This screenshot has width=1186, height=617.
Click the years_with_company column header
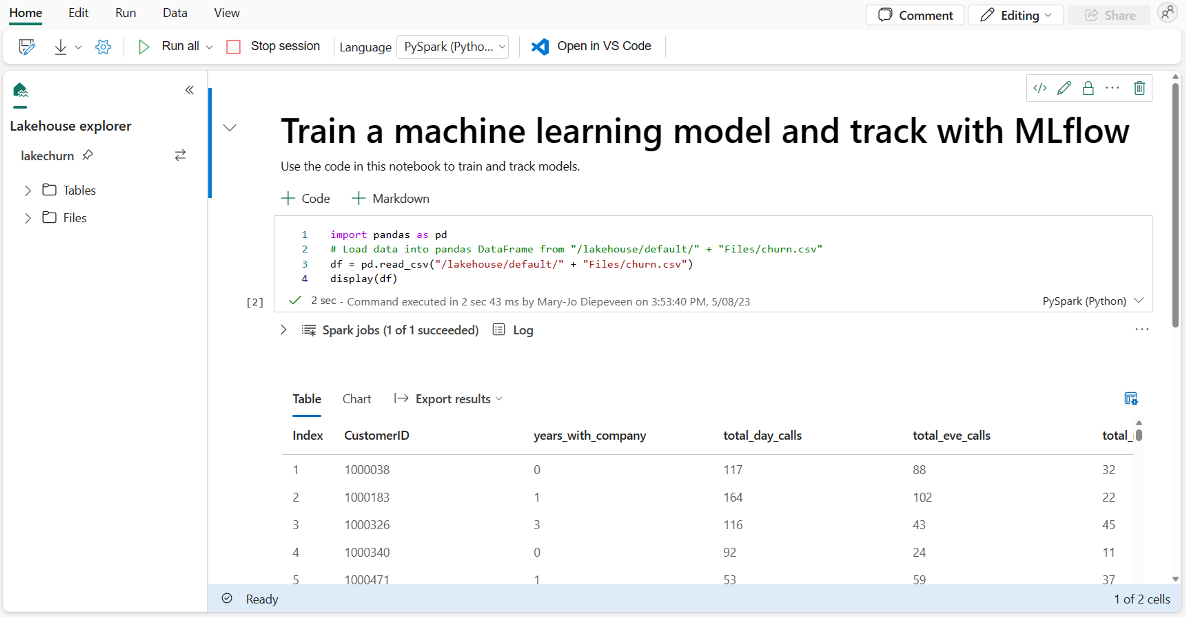tap(590, 435)
